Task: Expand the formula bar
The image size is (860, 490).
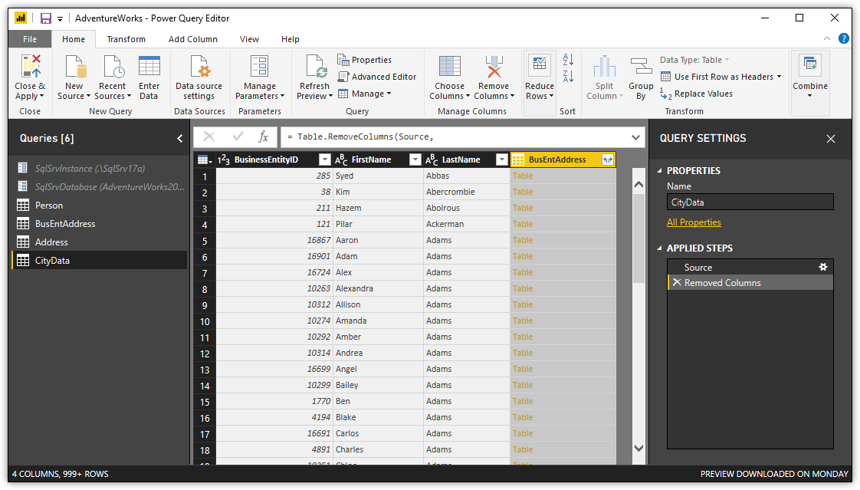Action: [x=635, y=137]
